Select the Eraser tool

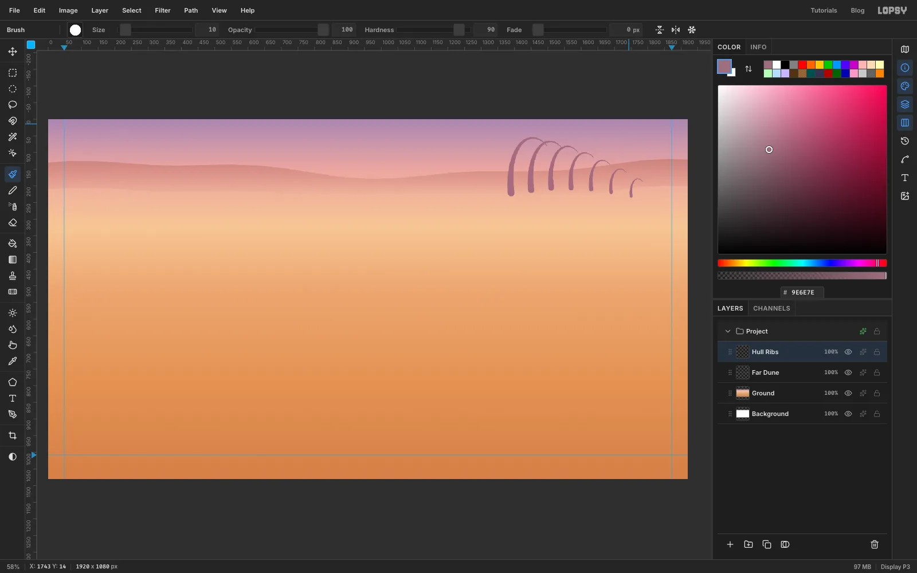(12, 222)
